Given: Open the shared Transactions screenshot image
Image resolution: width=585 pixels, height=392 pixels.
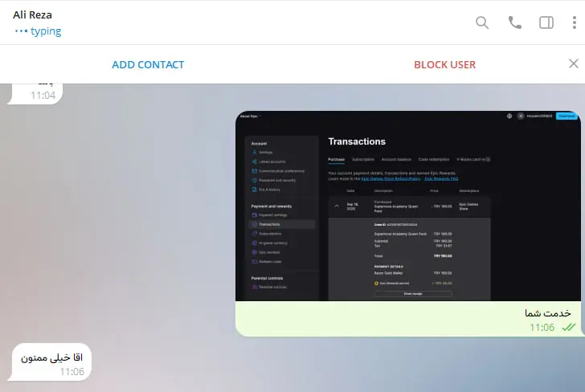Looking at the screenshot, I should tap(407, 206).
